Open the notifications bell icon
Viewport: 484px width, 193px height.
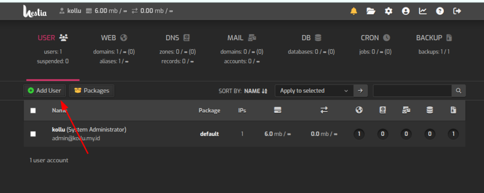pyautogui.click(x=354, y=11)
